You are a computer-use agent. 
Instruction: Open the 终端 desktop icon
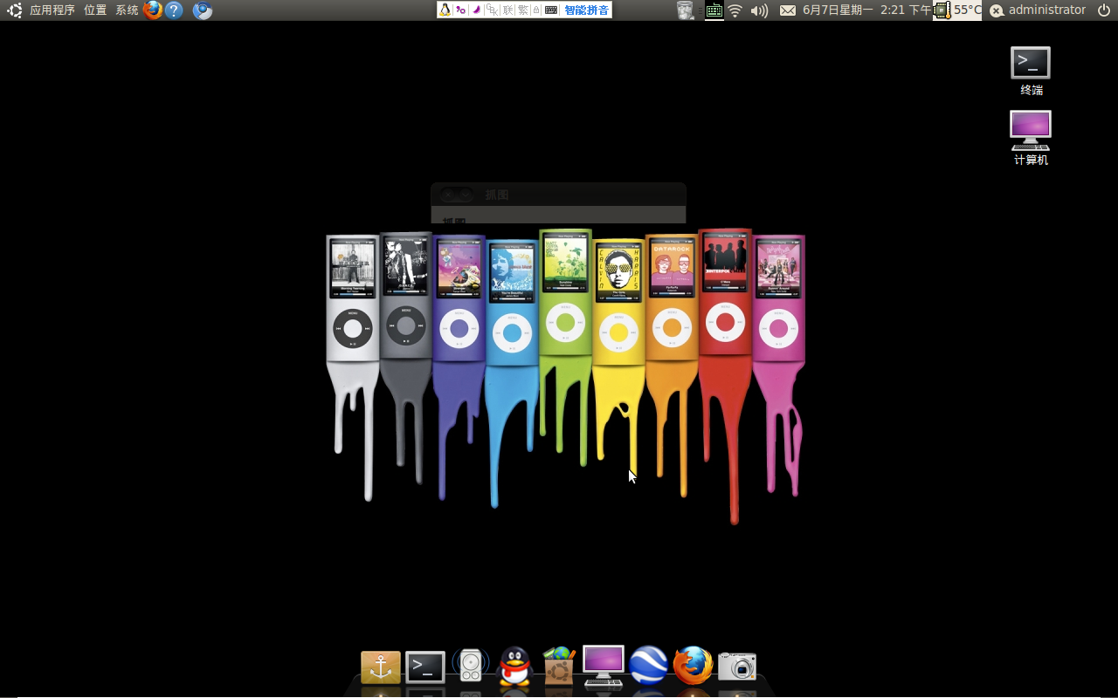(x=1031, y=72)
